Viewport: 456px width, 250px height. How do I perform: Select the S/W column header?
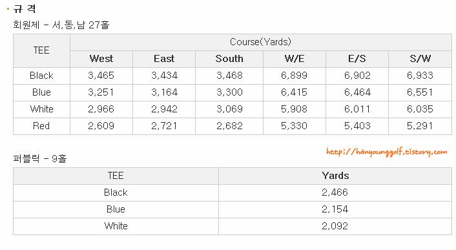[x=420, y=59]
